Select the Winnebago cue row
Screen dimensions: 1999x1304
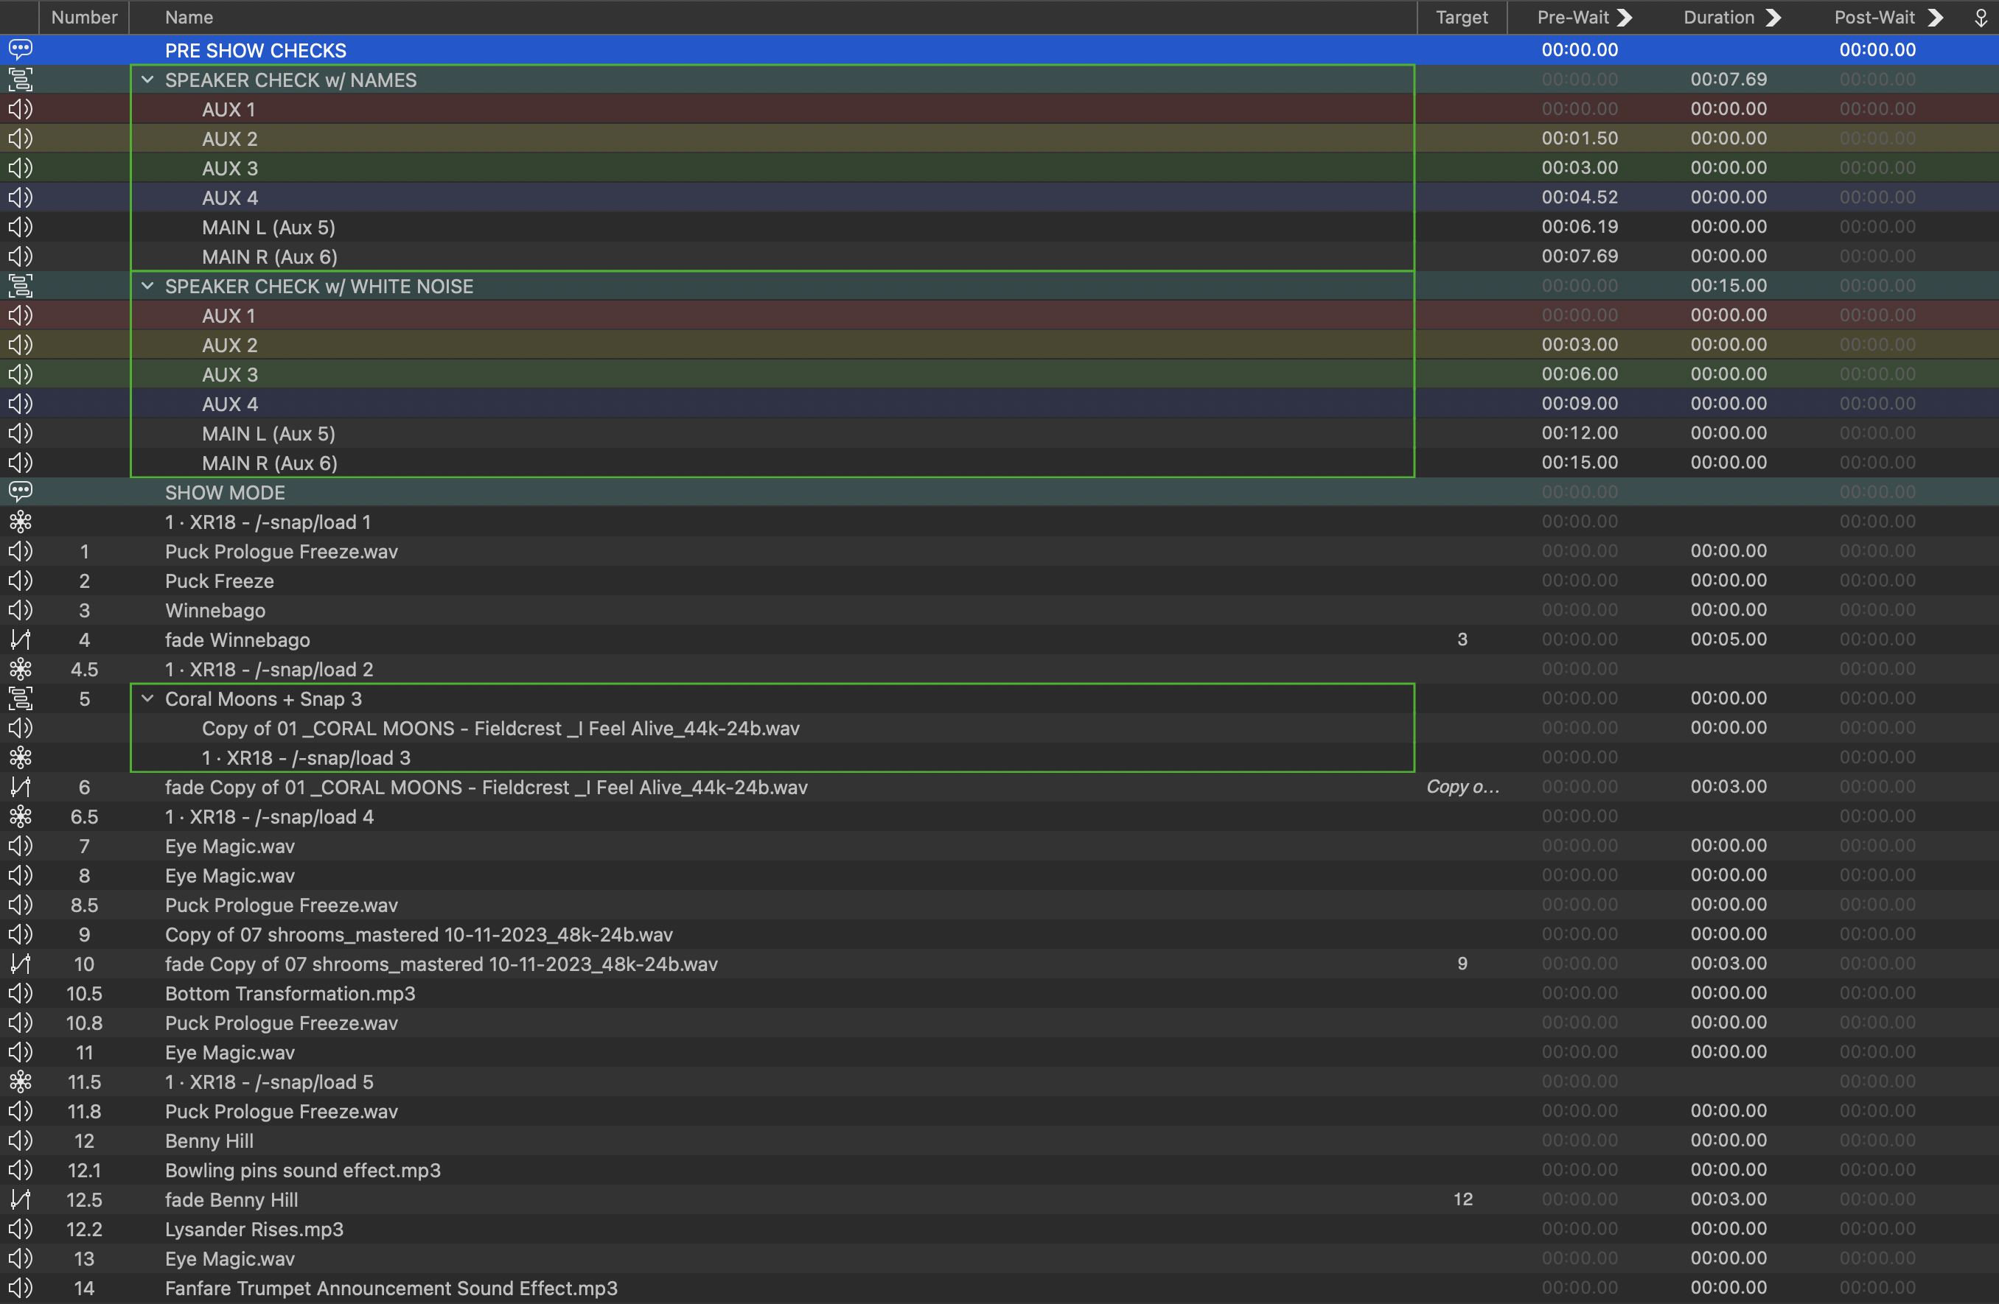pos(215,611)
